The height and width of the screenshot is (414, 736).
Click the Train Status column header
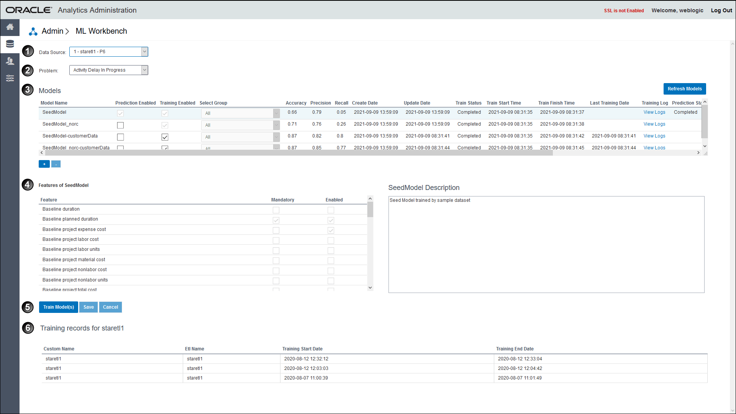[x=468, y=103]
